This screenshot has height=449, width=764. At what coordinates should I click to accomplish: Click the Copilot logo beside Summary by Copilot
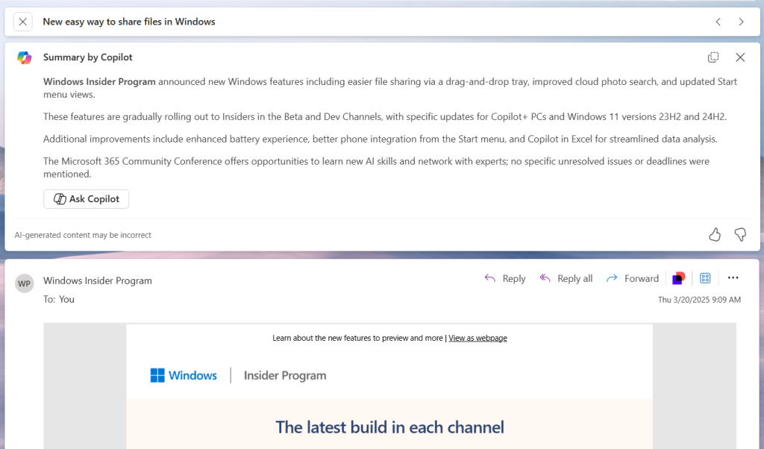coord(23,57)
